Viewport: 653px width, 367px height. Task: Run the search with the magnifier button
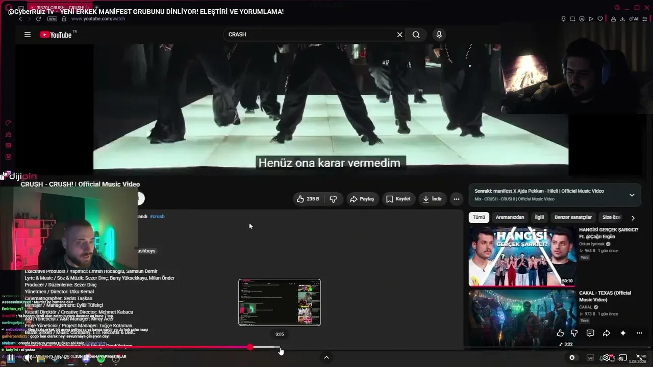click(x=416, y=35)
